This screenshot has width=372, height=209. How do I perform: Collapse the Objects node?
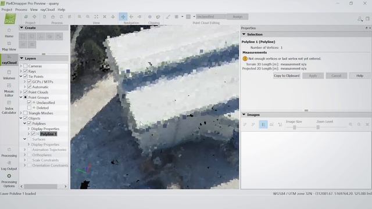click(x=21, y=118)
